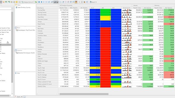Screen dimensions: 175x98
Task: Click the green table icon in the toolbar
Action: pyautogui.click(x=6, y=2)
